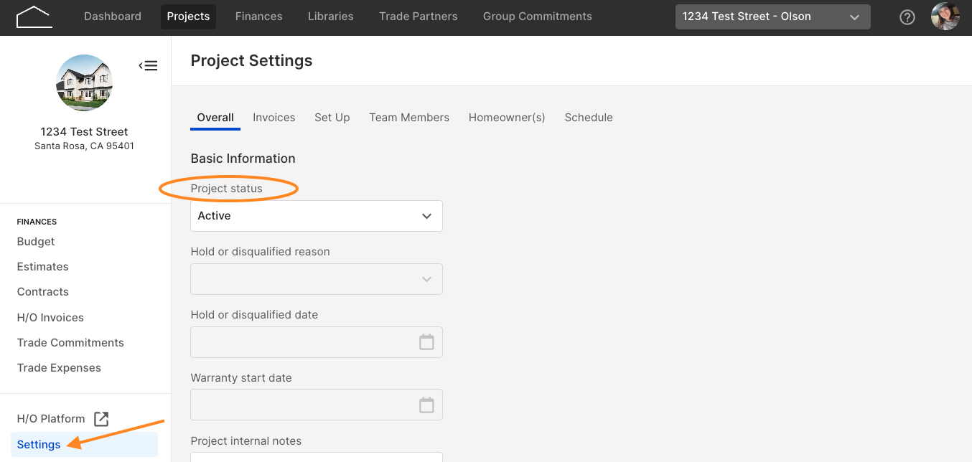Click the project house photo thumbnail
This screenshot has width=972, height=462.
pyautogui.click(x=85, y=82)
